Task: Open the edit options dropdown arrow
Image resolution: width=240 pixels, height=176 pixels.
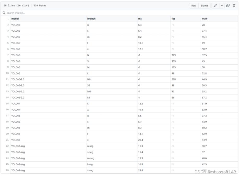Action: 222,6
